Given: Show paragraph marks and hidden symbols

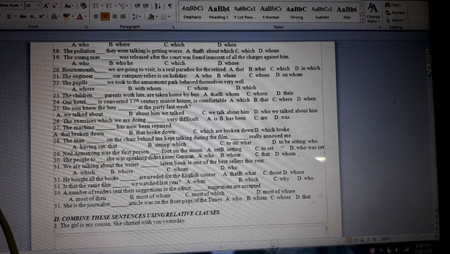Looking at the screenshot, I should [170, 6].
